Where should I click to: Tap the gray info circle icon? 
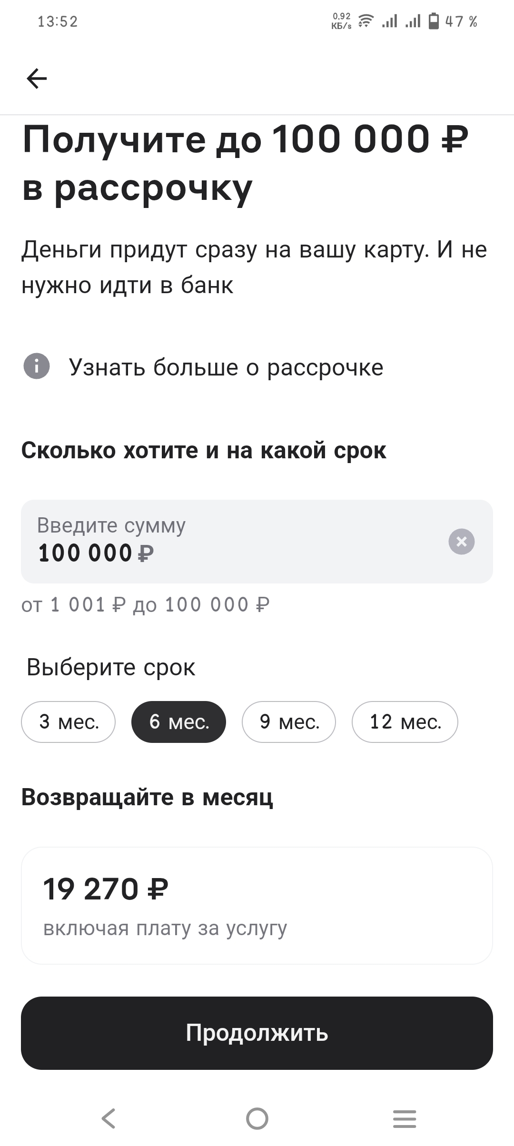[37, 366]
